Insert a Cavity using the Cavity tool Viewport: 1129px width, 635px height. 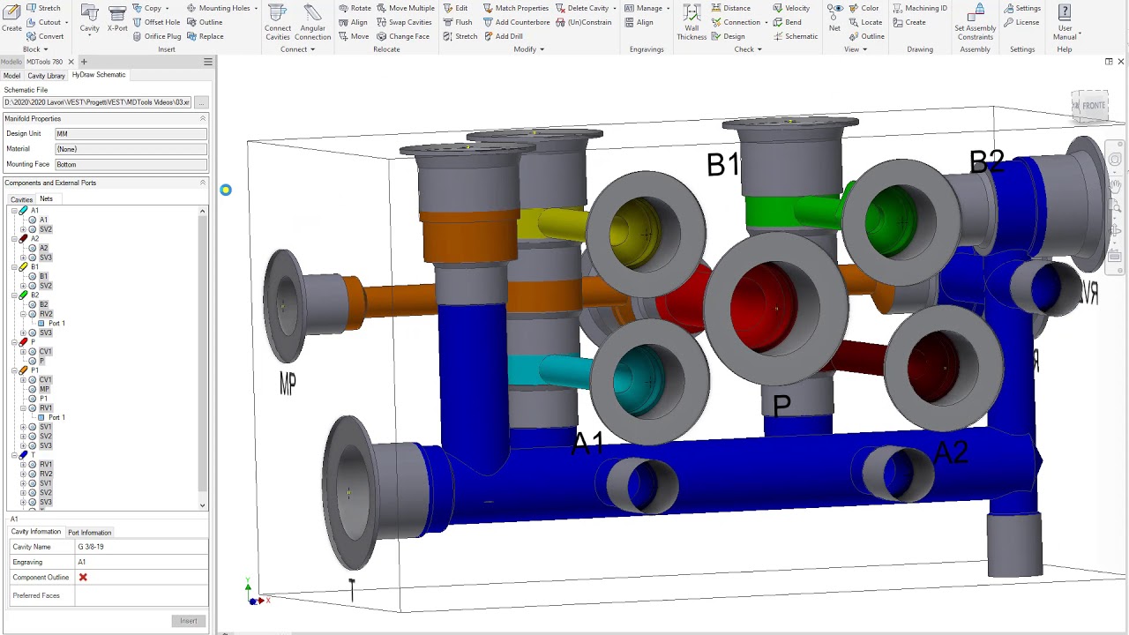coord(90,19)
